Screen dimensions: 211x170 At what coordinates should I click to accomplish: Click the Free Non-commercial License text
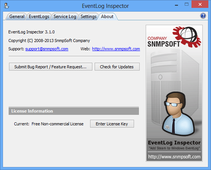coord(57,124)
